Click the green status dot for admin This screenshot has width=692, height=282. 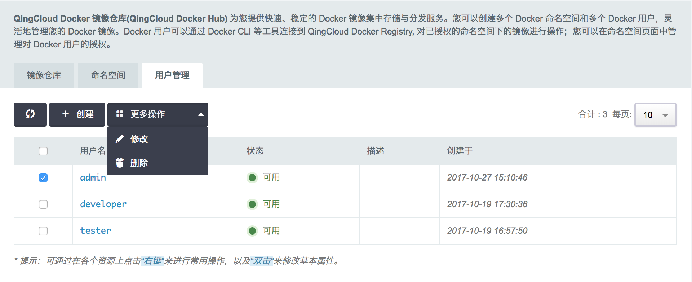[x=252, y=178]
